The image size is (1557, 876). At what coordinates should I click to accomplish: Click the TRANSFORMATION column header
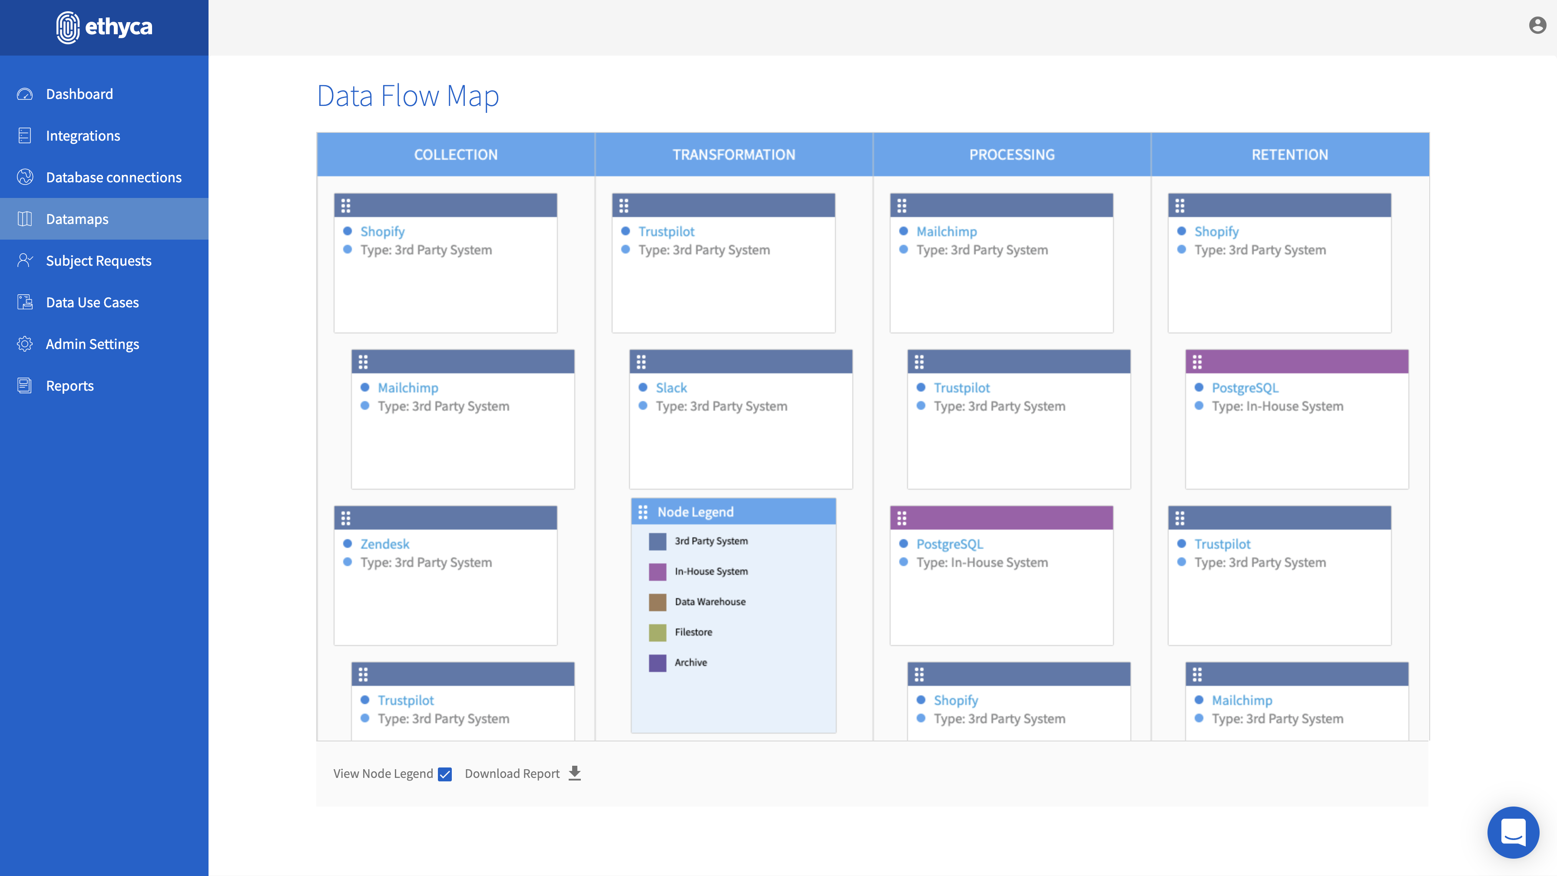(x=734, y=155)
